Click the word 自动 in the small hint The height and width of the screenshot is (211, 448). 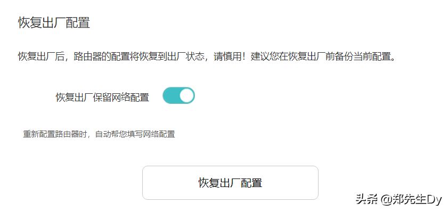pyautogui.click(x=103, y=134)
